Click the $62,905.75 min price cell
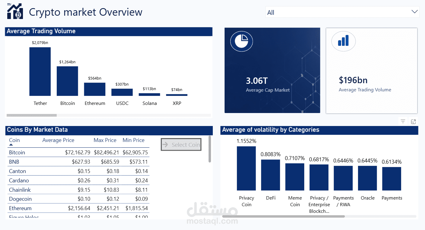Screen dimensions: 425x230 pyautogui.click(x=135, y=153)
